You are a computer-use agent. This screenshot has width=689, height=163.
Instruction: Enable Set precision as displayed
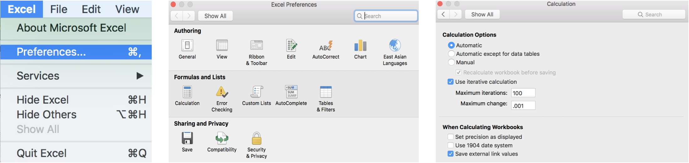pos(450,137)
